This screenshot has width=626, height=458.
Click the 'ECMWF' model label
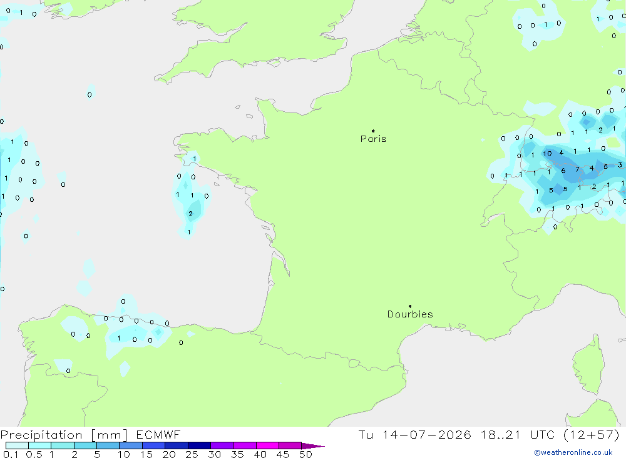[x=158, y=434]
